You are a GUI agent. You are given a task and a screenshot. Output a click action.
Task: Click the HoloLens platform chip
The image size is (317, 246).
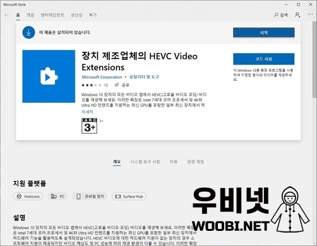[28, 196]
